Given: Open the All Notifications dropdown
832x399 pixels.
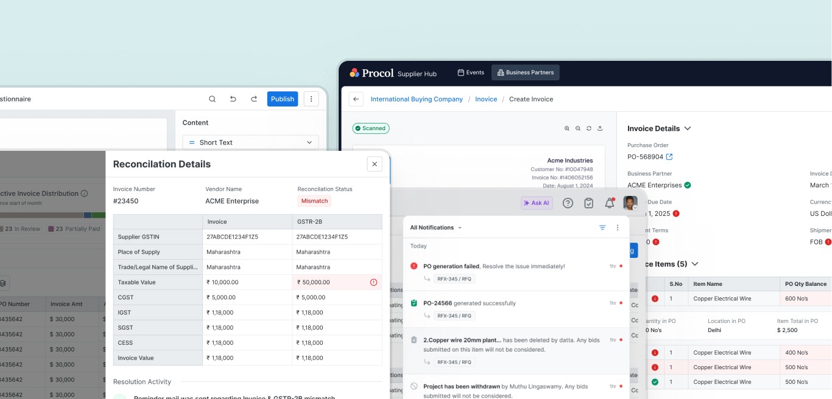Looking at the screenshot, I should pos(435,227).
